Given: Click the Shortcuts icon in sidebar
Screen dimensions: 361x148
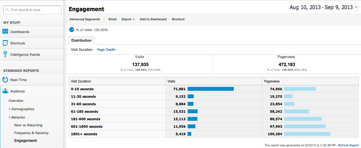Looking at the screenshot, I should 5,43.
